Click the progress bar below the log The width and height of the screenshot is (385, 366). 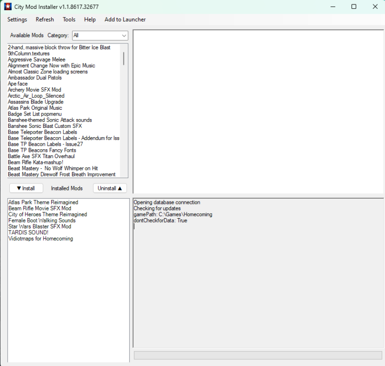tap(258, 355)
